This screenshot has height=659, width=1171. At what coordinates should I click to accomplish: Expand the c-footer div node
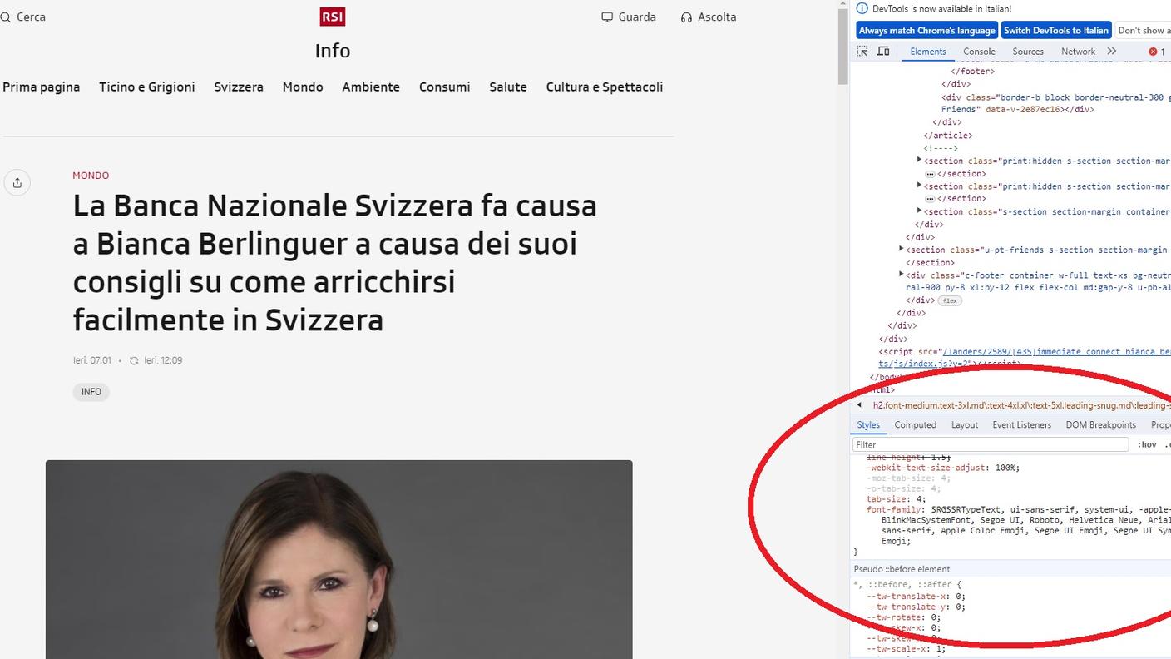point(902,275)
